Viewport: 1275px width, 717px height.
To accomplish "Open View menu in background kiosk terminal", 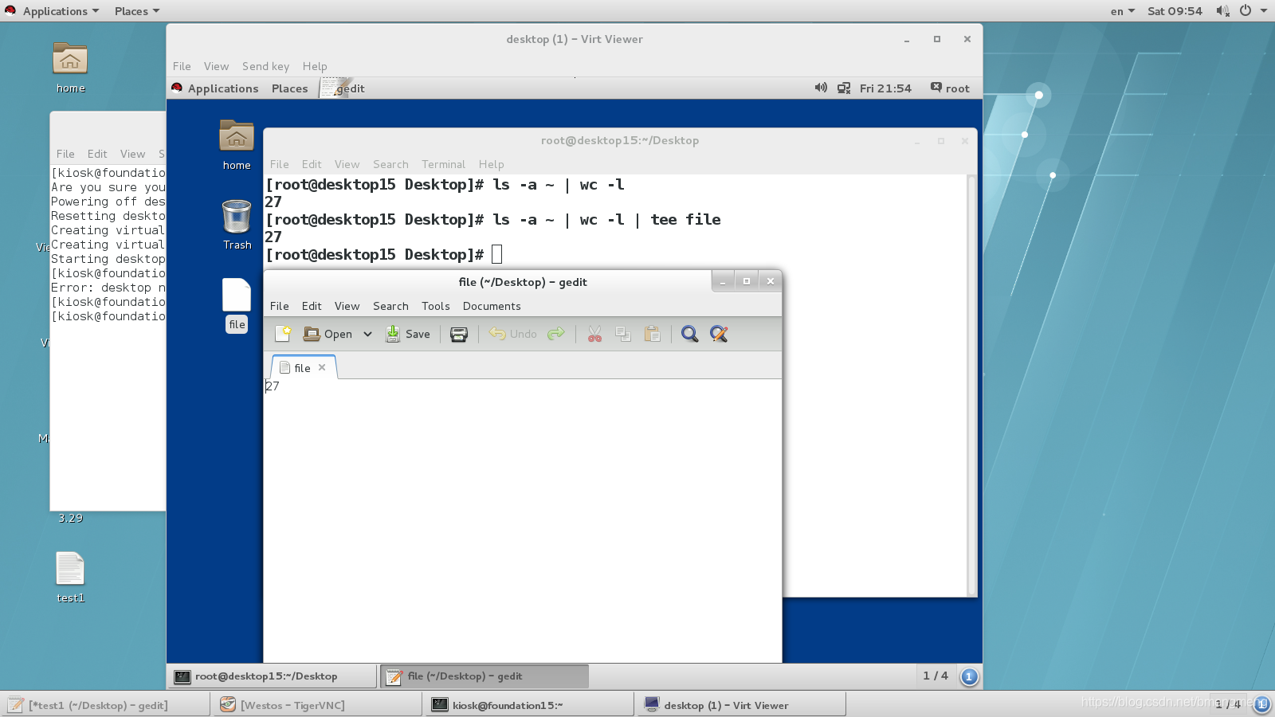I will (x=132, y=154).
